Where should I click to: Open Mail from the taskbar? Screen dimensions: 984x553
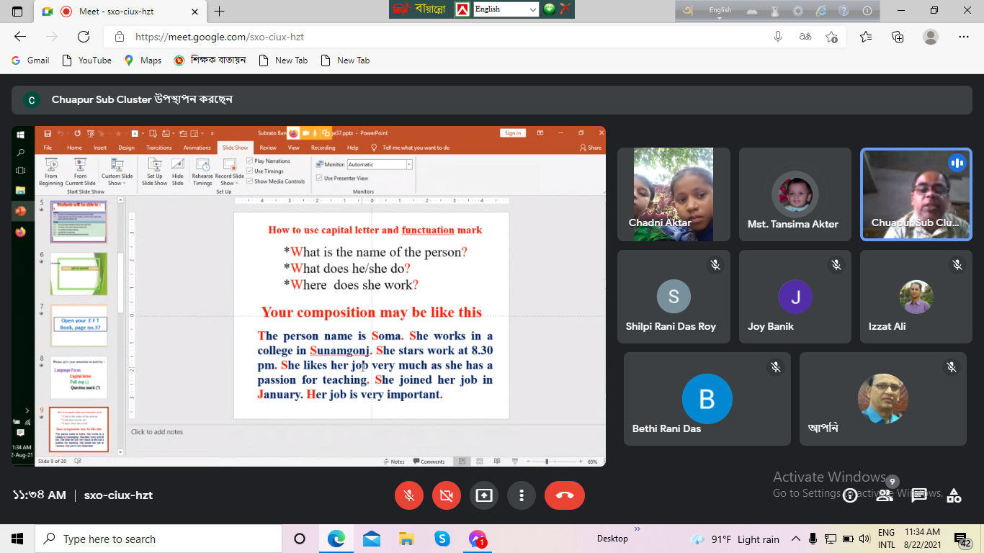(372, 539)
